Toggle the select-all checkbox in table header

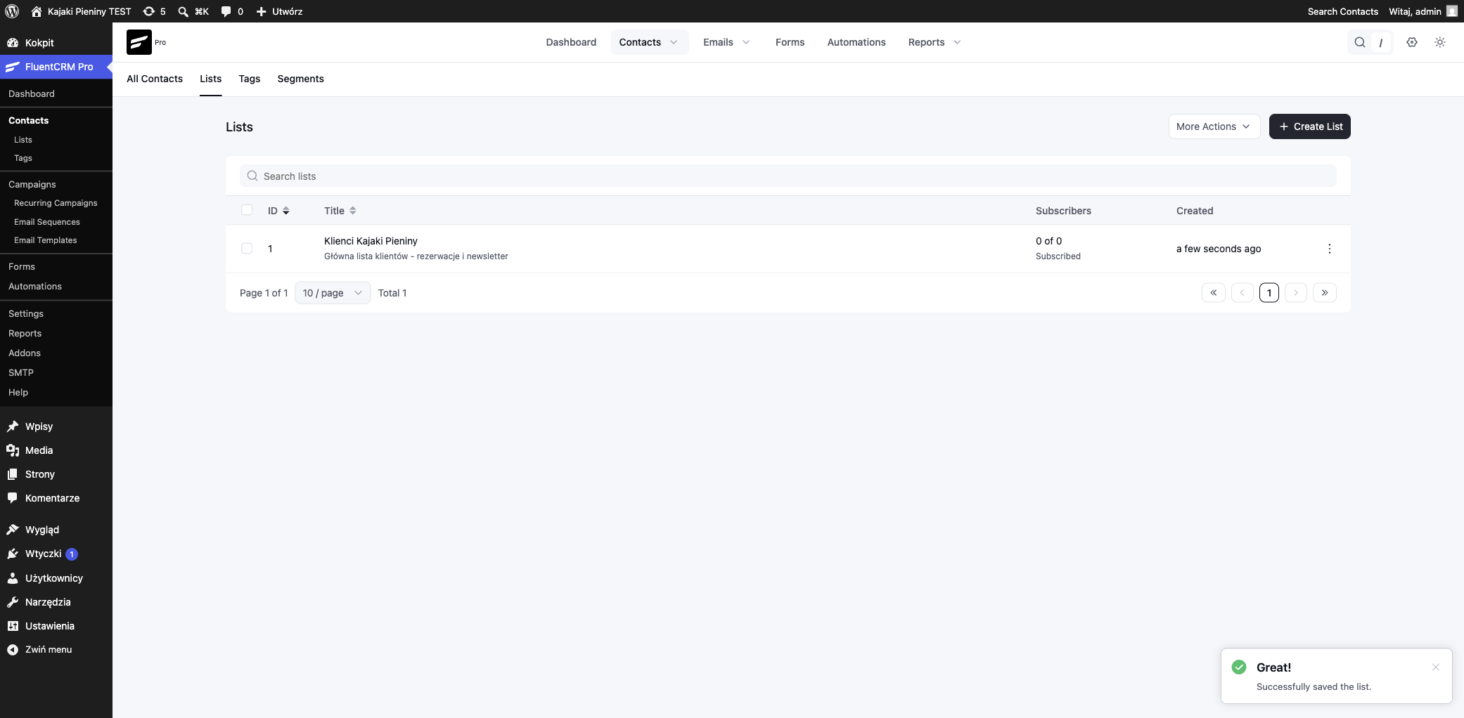coord(247,210)
